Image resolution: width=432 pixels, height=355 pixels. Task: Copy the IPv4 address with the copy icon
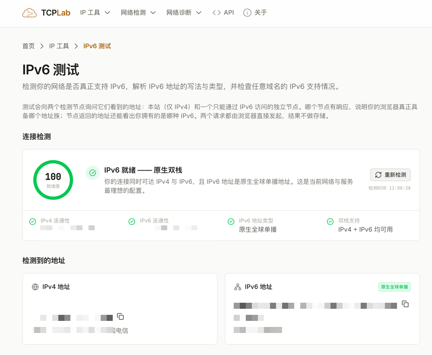coord(121,317)
